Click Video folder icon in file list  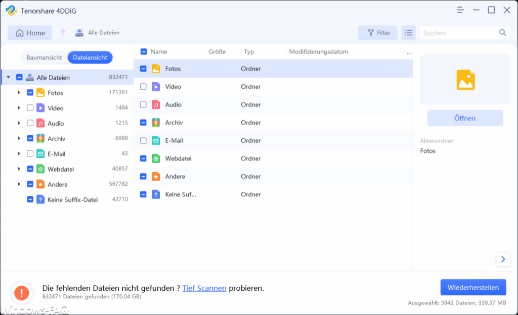156,87
